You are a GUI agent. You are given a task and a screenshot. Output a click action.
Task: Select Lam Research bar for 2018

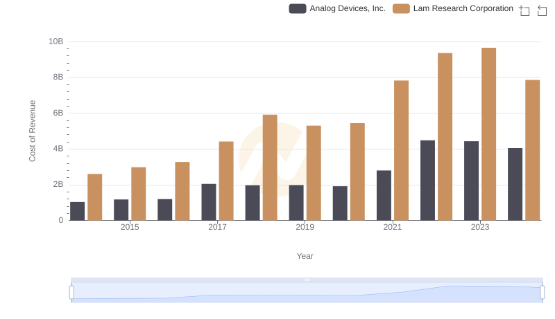[x=270, y=167]
